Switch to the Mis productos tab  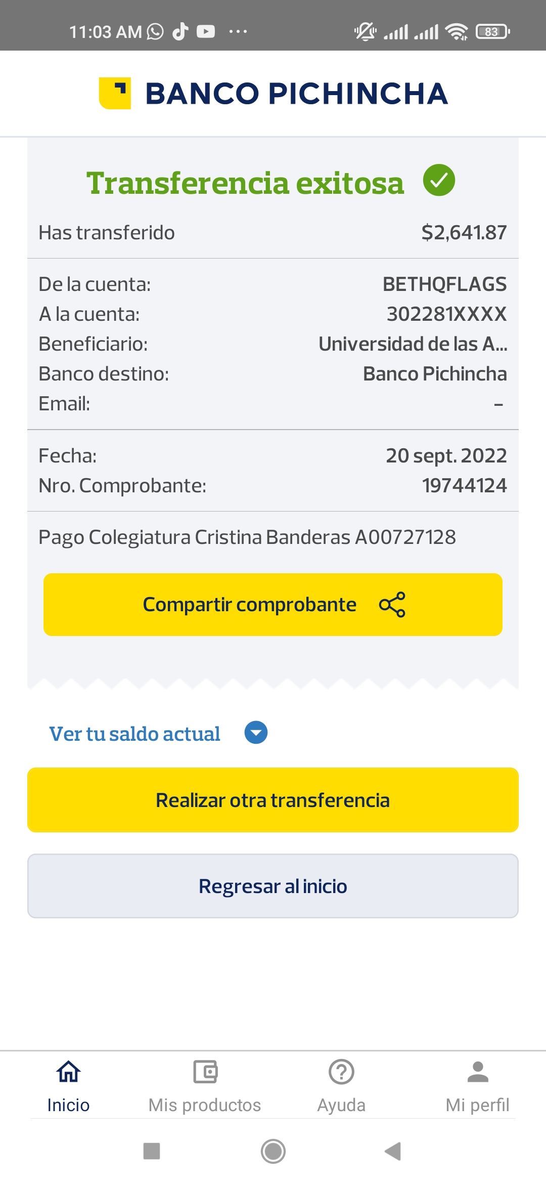tap(205, 1105)
